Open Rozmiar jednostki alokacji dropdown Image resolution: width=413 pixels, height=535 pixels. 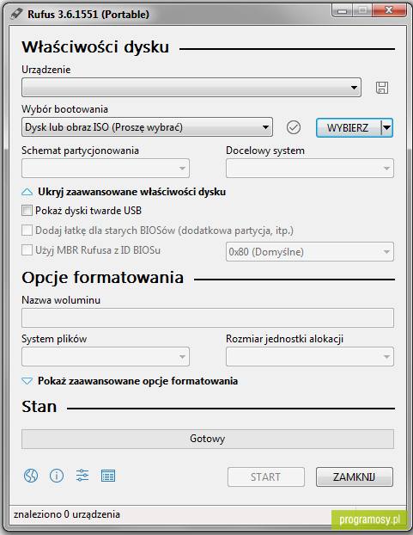click(310, 357)
